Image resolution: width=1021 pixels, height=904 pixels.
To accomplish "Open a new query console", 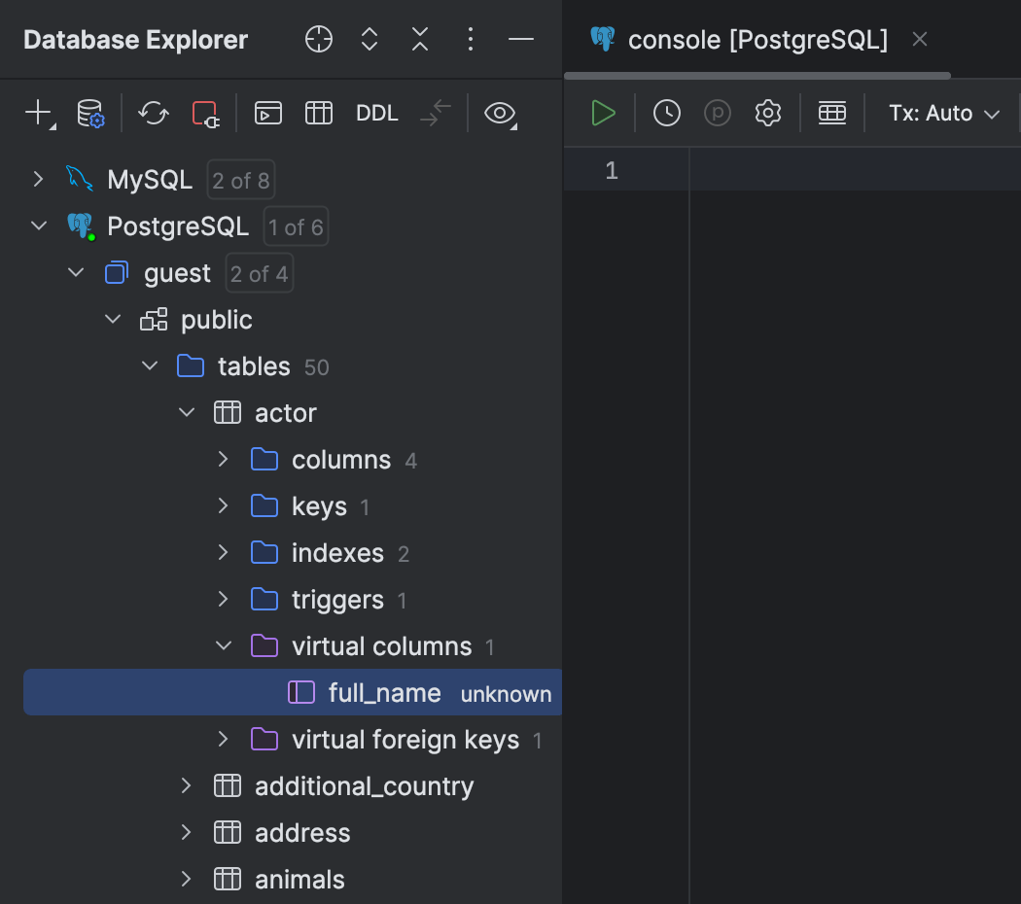I will point(267,114).
